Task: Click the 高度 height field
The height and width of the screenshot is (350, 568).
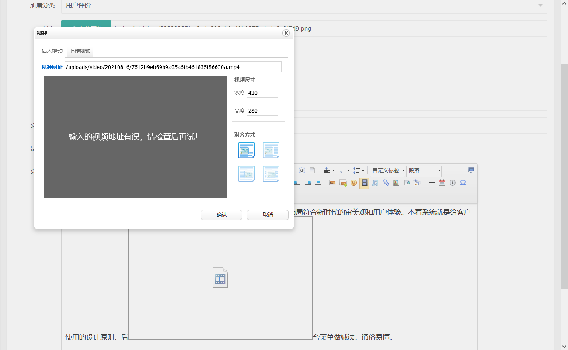Action: (x=262, y=111)
